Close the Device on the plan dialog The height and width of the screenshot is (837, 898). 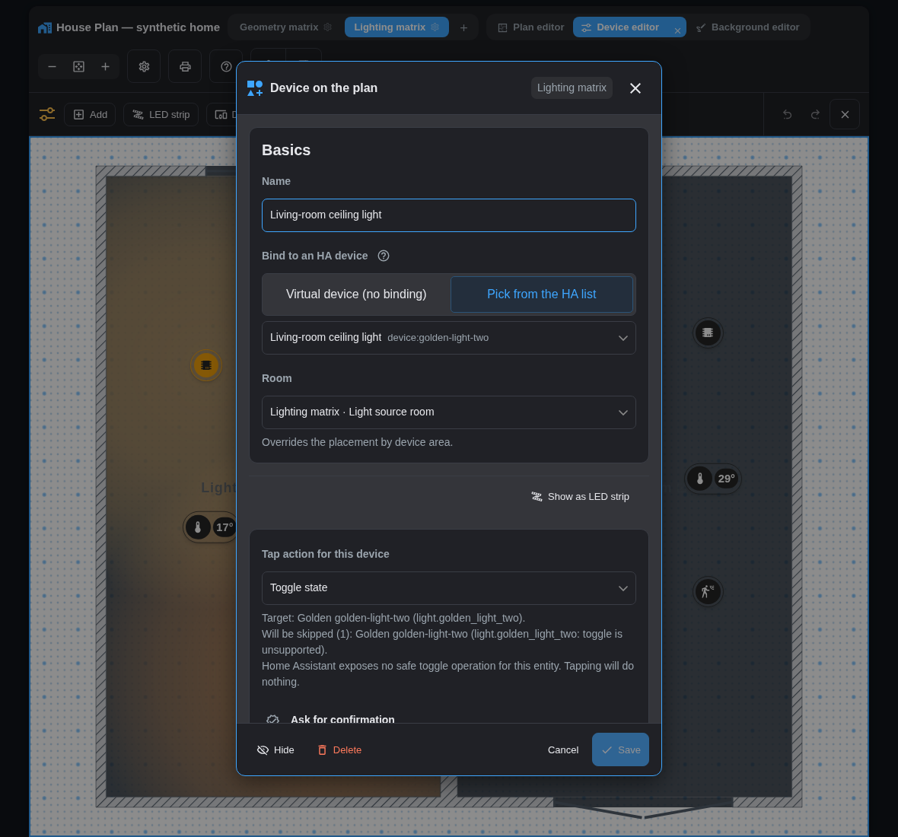(635, 88)
